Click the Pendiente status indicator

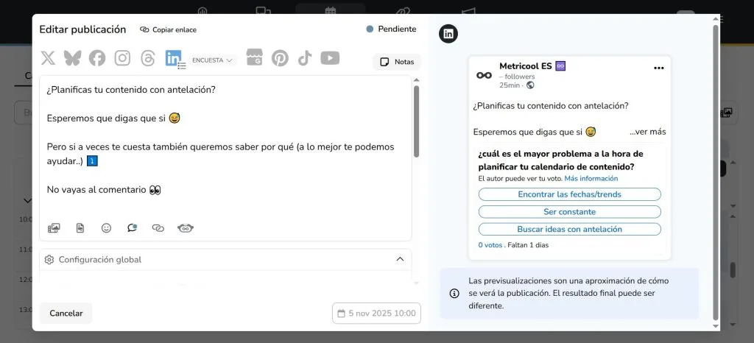point(391,29)
